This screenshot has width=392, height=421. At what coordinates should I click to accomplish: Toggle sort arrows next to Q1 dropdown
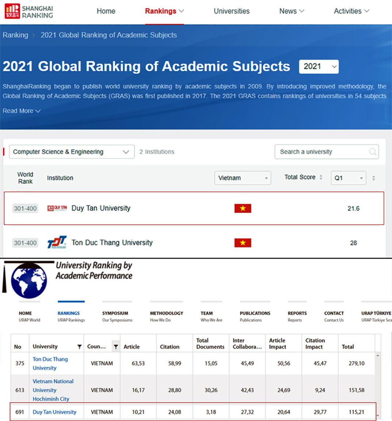point(373,178)
